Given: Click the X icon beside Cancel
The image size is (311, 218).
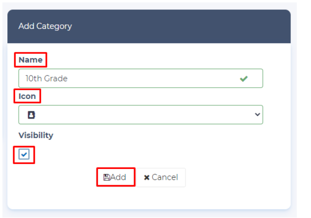Looking at the screenshot, I should tap(147, 177).
